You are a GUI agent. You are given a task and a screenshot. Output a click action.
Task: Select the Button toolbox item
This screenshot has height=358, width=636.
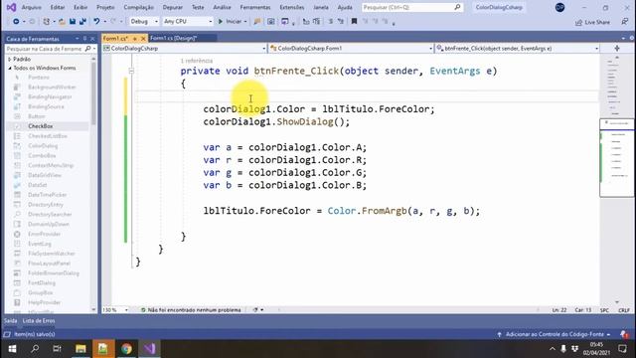(37, 116)
